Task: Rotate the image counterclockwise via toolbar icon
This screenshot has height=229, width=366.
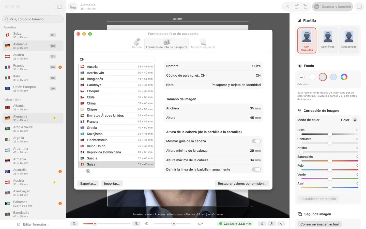Action: [x=297, y=7]
